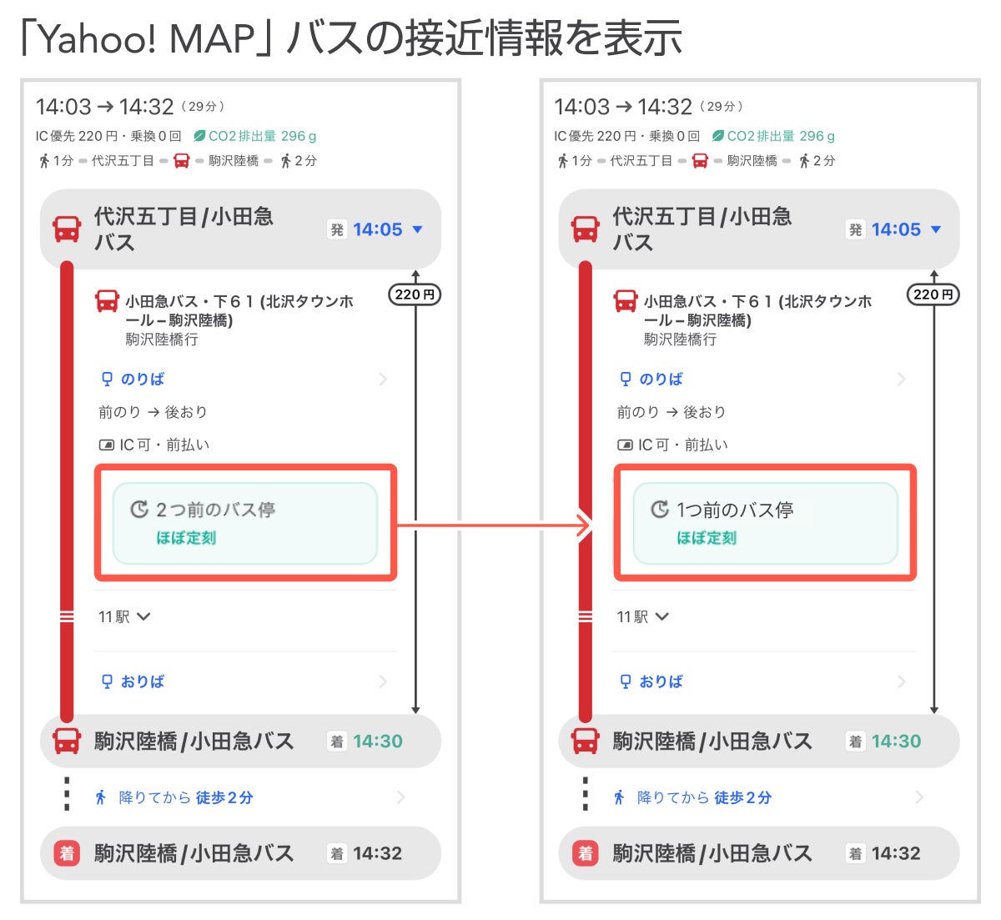Click IC card icon beside IC可・前払い left panel
This screenshot has height=920, width=1001.
pyautogui.click(x=106, y=445)
